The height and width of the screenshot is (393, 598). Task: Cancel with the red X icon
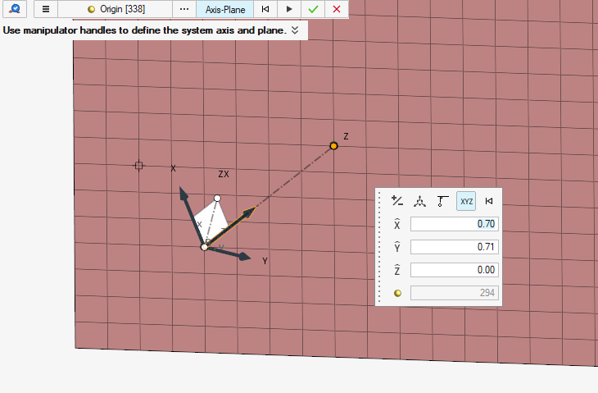(x=337, y=9)
